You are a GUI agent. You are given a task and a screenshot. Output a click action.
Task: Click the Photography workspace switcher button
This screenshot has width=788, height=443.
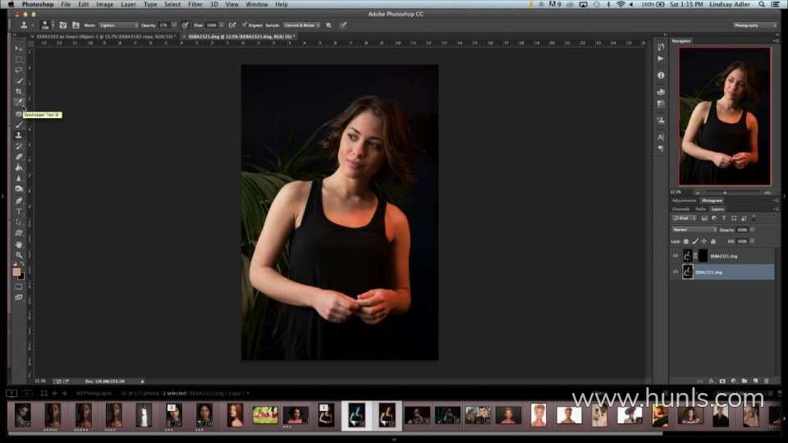(x=754, y=25)
